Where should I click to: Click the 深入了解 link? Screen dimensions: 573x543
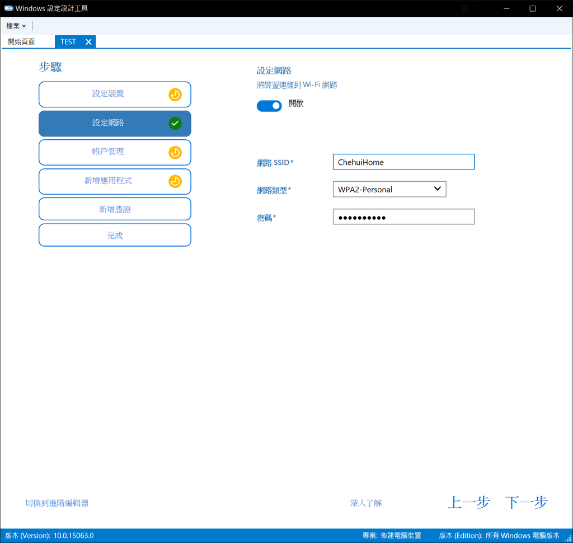(366, 503)
